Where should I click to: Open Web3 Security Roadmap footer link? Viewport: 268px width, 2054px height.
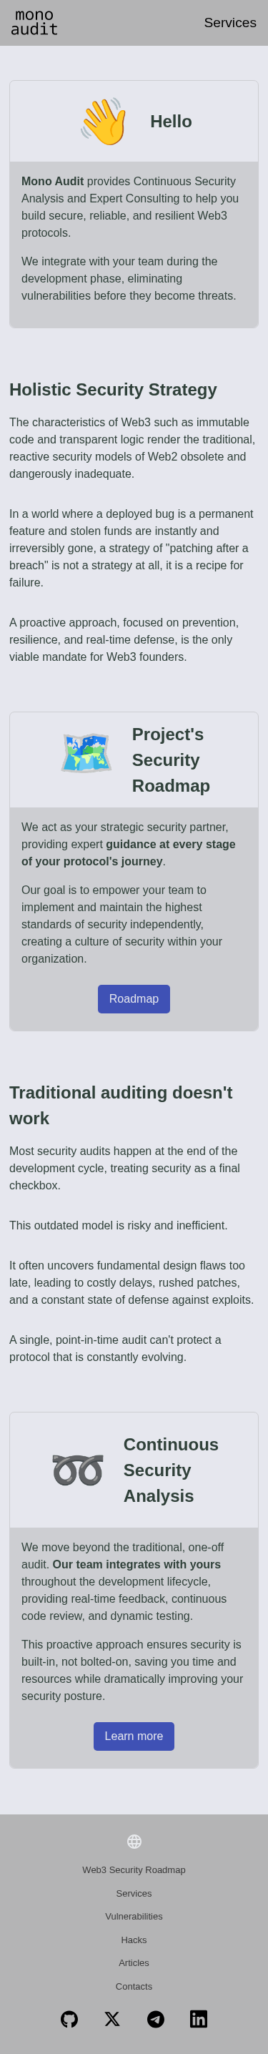(x=134, y=1869)
